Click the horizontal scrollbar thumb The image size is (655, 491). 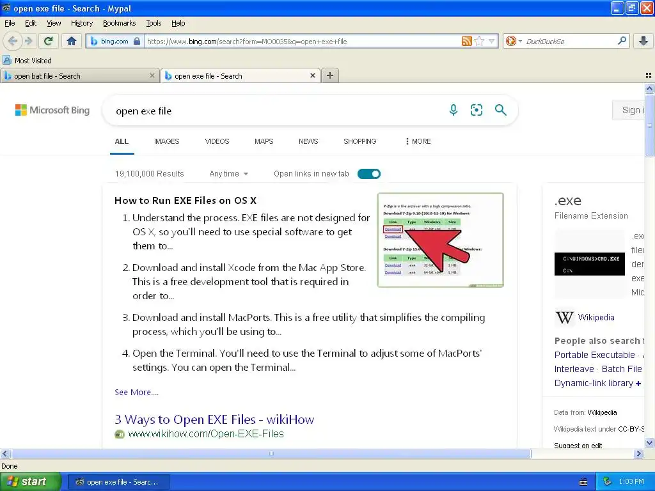click(x=271, y=453)
